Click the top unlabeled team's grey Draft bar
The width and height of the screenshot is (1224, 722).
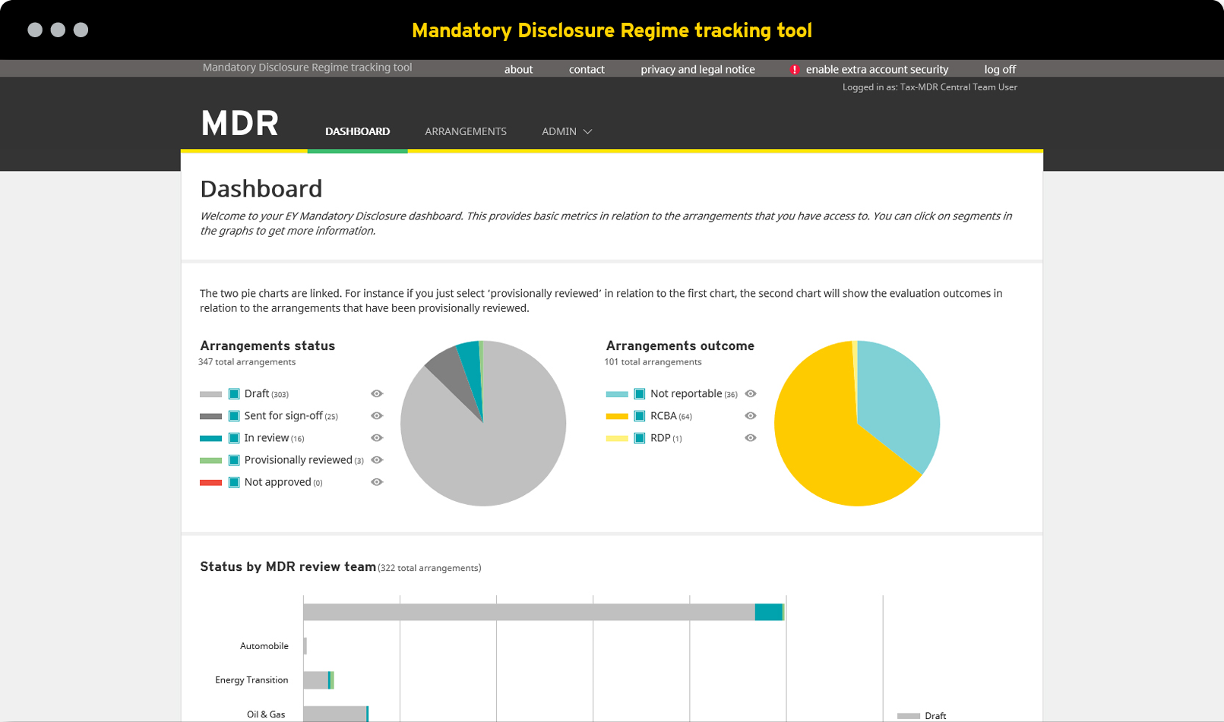tap(529, 612)
